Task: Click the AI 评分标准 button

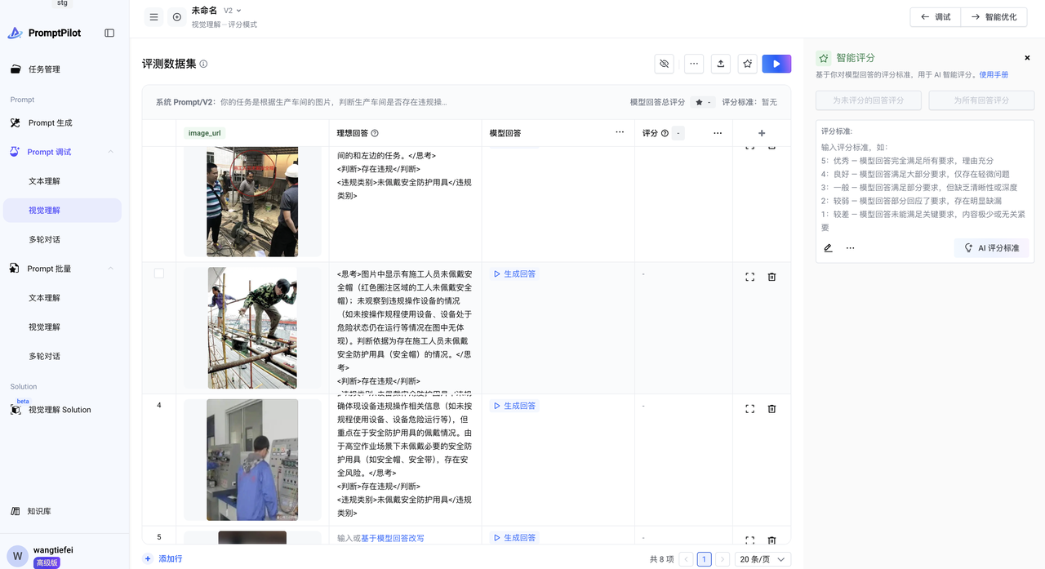Action: click(x=991, y=248)
